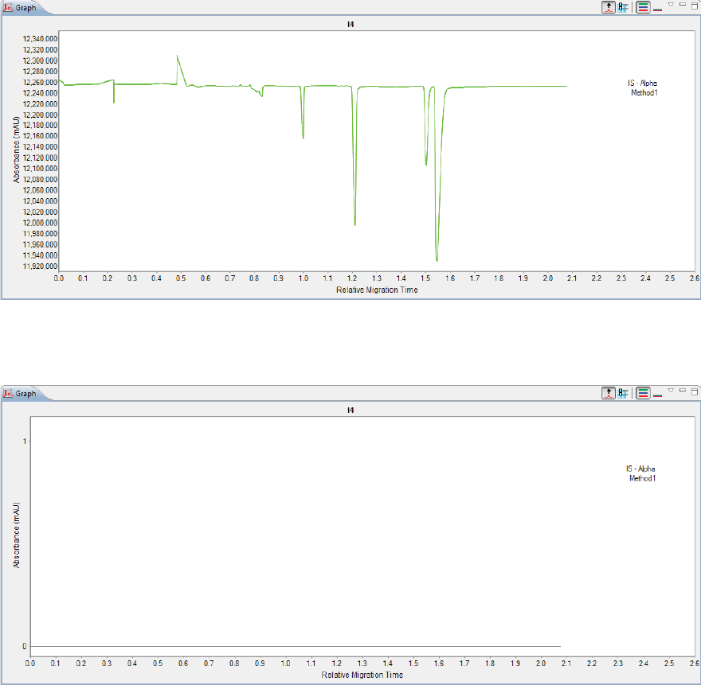Click the 12,000,000 y-axis value in upper graph

40,223
